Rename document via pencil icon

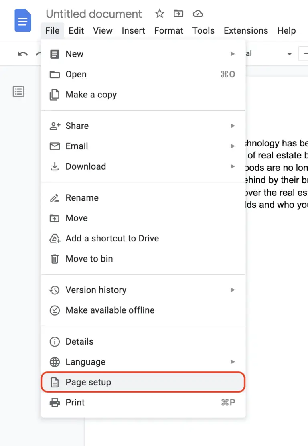coord(55,197)
